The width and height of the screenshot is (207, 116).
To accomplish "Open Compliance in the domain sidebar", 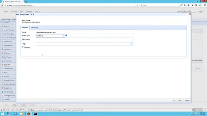I will click(7, 49).
